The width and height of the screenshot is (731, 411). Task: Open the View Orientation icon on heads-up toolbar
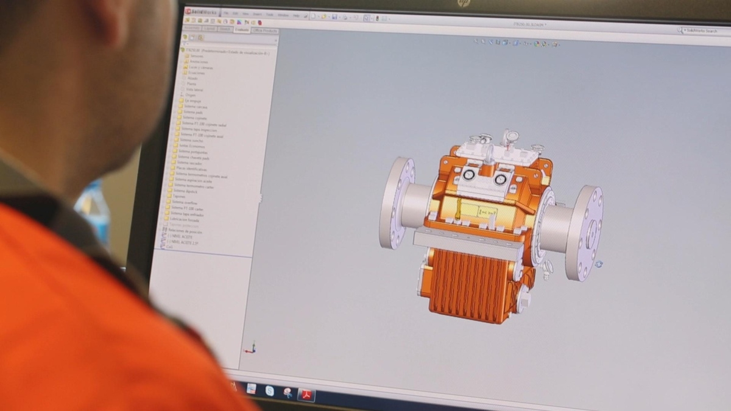coord(504,44)
